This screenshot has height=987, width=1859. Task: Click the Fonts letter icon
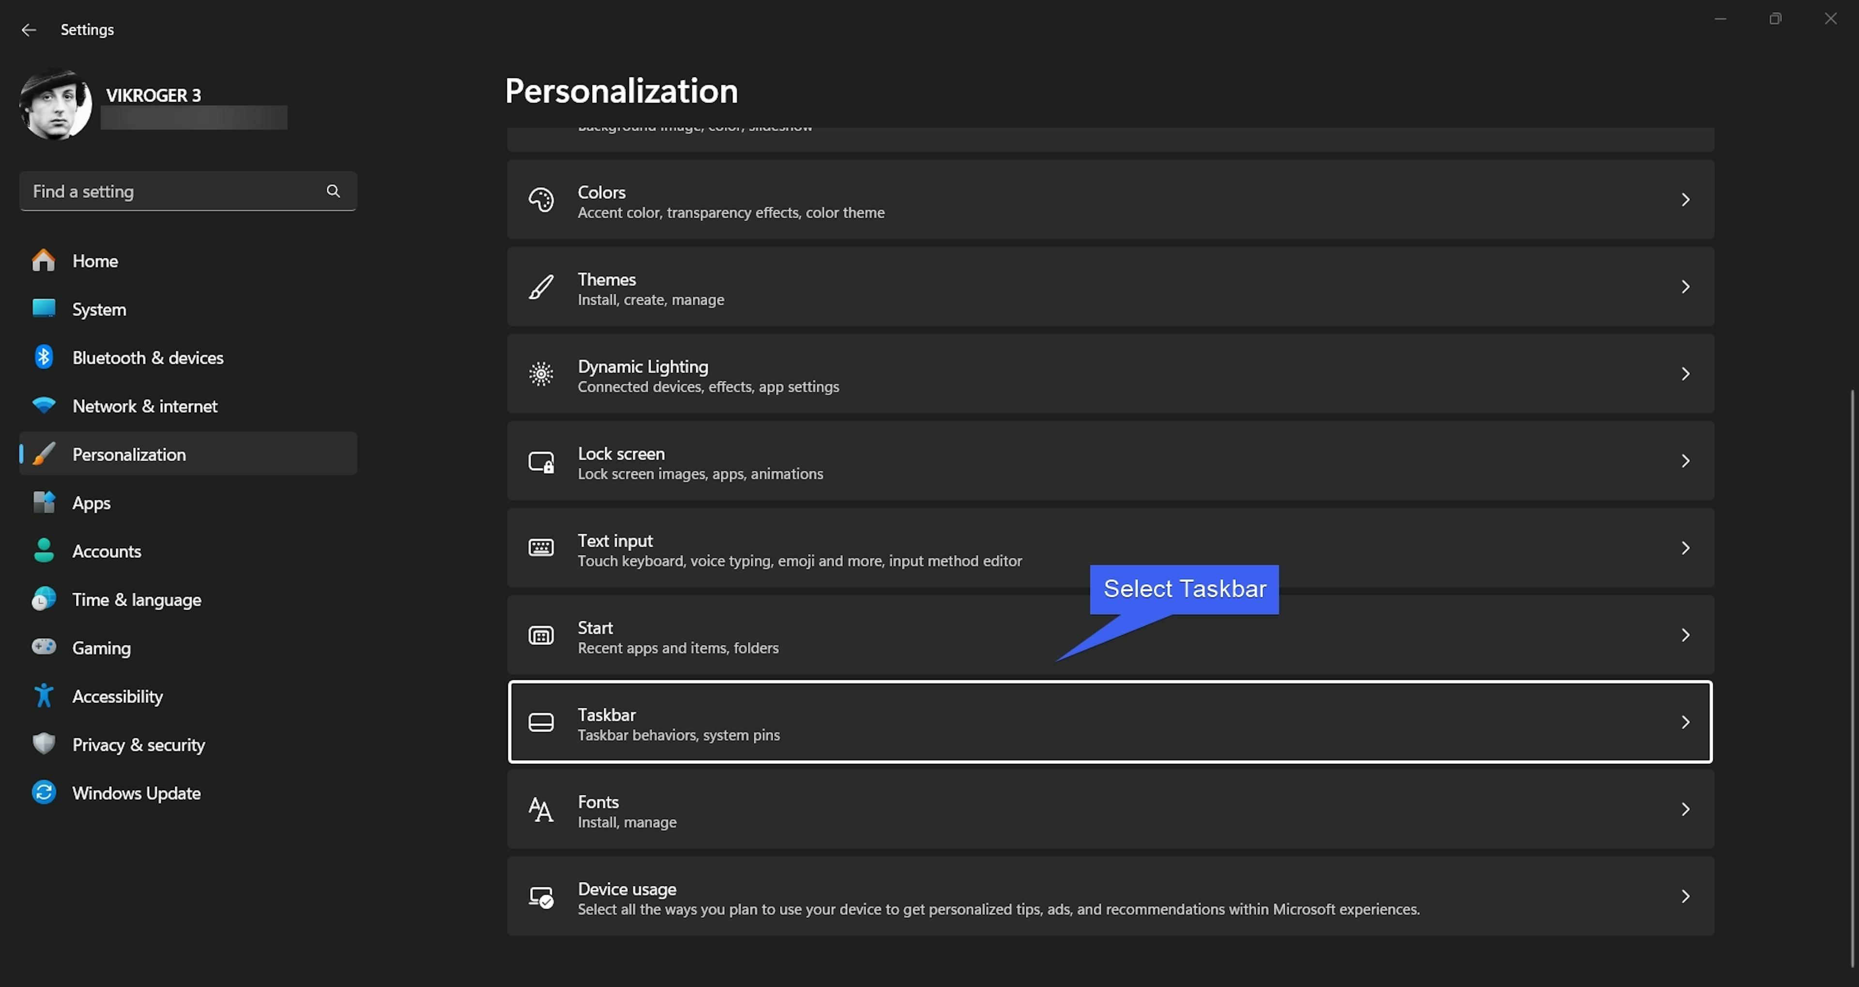(541, 809)
